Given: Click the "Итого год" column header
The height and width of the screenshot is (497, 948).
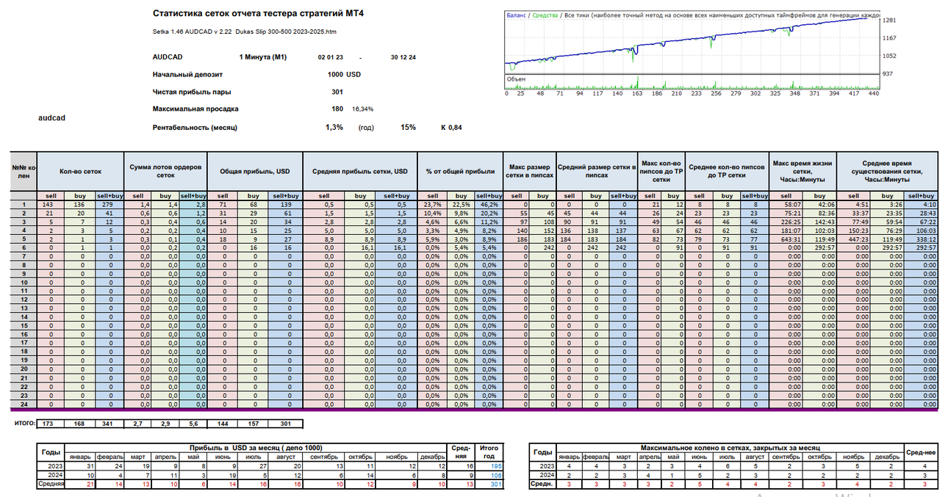Looking at the screenshot, I should [489, 452].
